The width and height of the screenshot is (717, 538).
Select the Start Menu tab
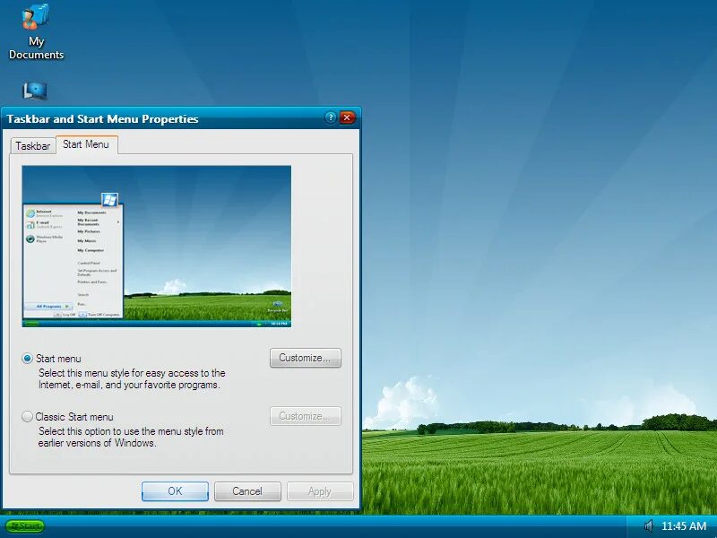coord(86,144)
